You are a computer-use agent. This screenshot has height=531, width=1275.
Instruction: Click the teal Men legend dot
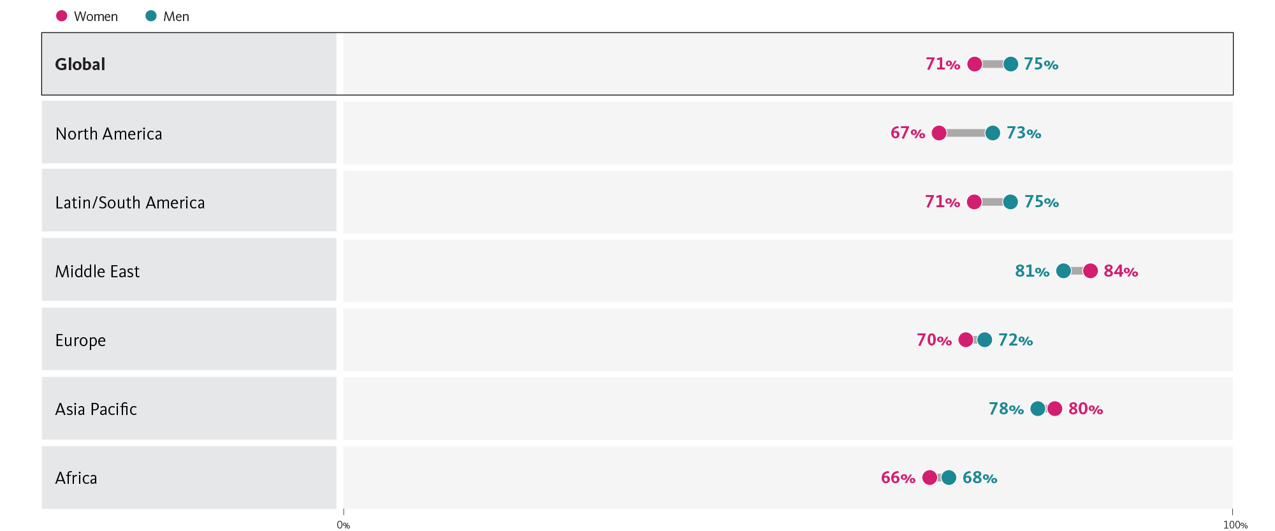[151, 16]
